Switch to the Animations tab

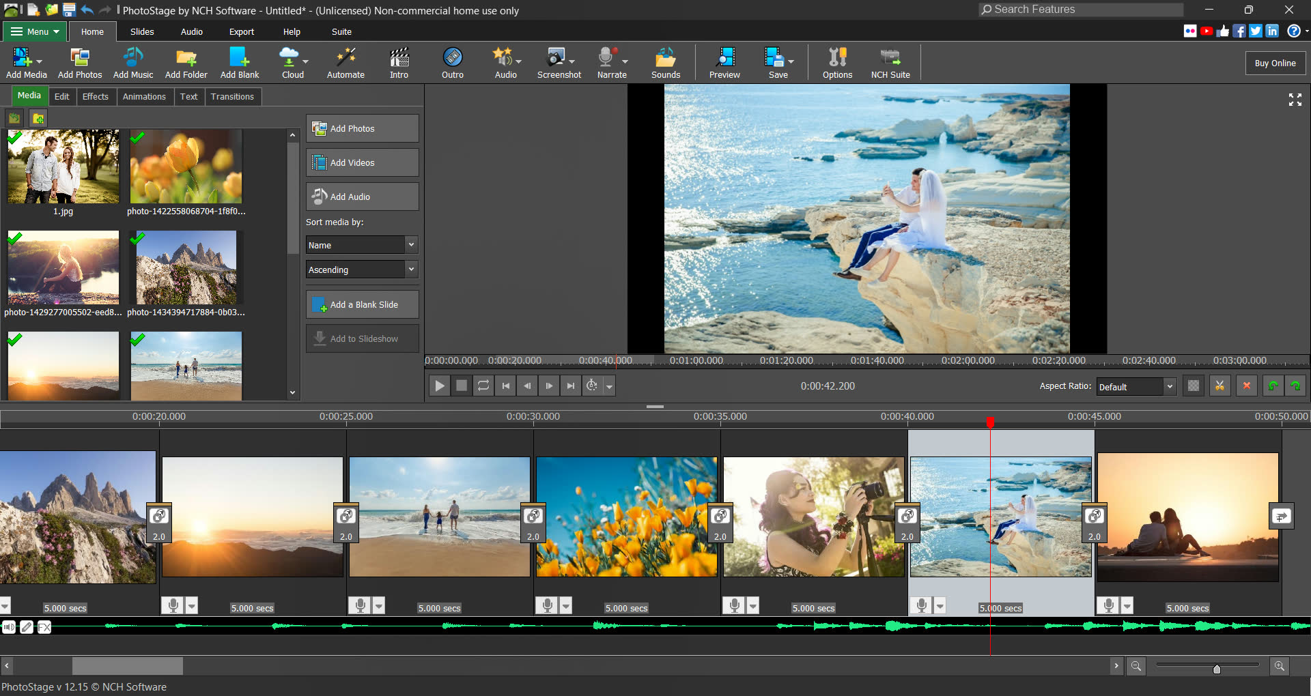[144, 97]
